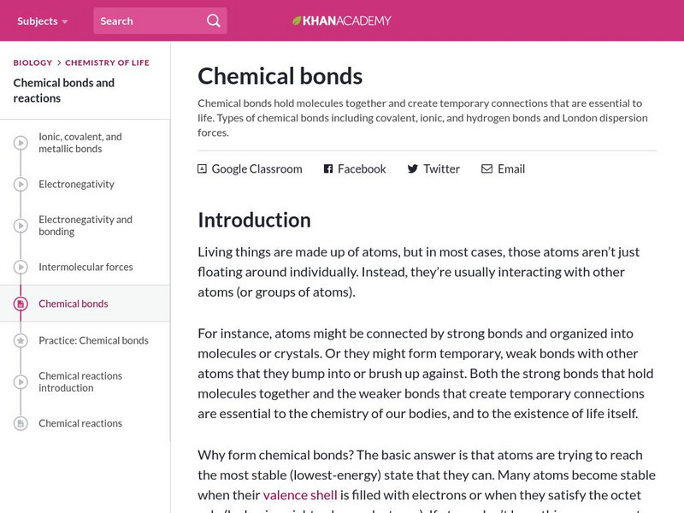Select Electronegativity and bonding lesson

click(85, 226)
